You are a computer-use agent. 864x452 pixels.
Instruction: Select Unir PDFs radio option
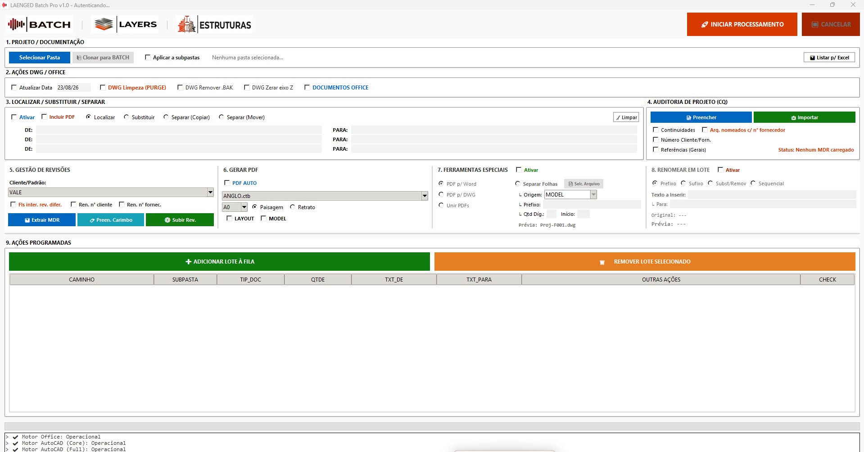pos(441,205)
